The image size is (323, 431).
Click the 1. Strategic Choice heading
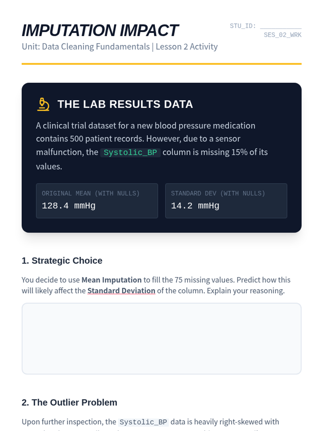tap(62, 261)
